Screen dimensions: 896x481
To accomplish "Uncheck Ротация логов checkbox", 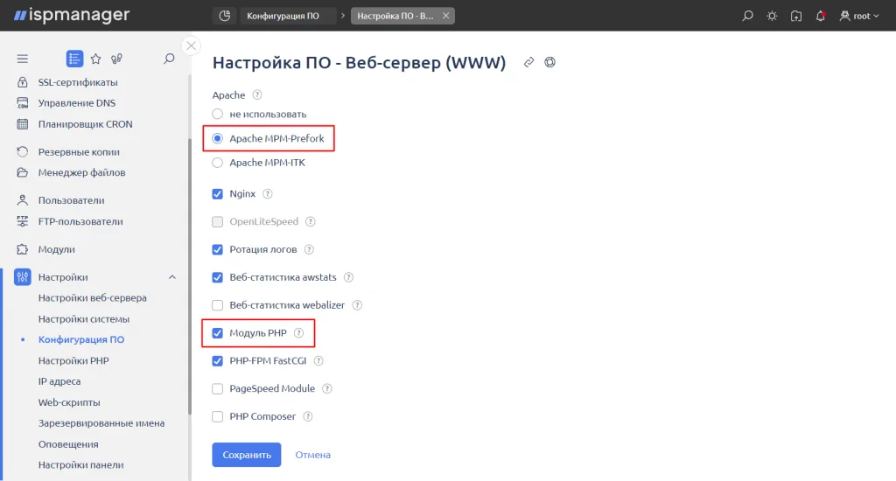I will click(x=217, y=249).
